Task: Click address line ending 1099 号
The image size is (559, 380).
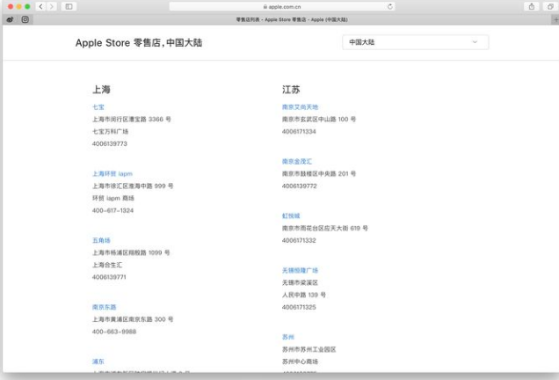Action: click(131, 252)
